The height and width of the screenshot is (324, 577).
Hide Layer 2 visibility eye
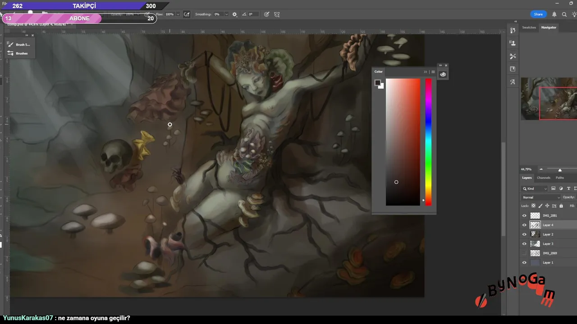524,234
